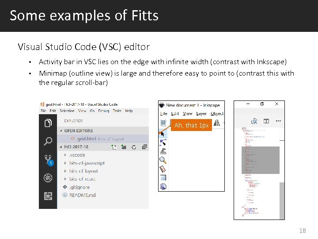Screen dimensions: 318x239
Task: Expand the bits-of-layout folder
Action: [65, 171]
